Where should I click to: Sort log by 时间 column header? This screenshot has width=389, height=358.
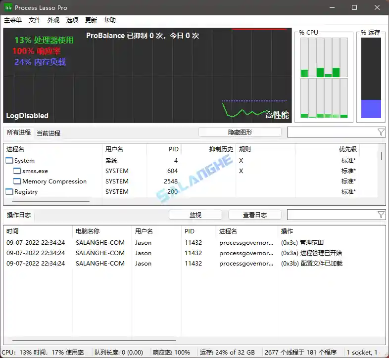point(38,231)
